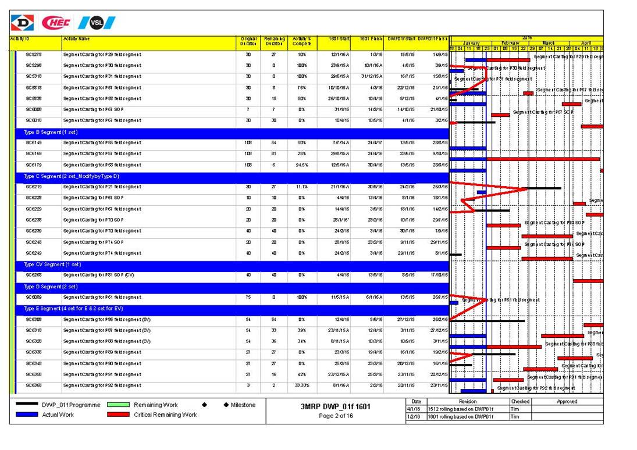Click the red Critical Remaining Work swatch
Image resolution: width=637 pixels, height=450 pixels.
pyautogui.click(x=119, y=415)
